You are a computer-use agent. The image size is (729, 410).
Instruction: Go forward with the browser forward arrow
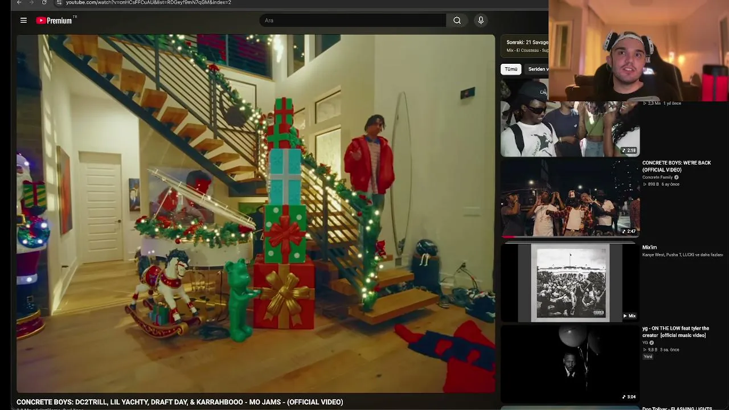[x=31, y=2]
